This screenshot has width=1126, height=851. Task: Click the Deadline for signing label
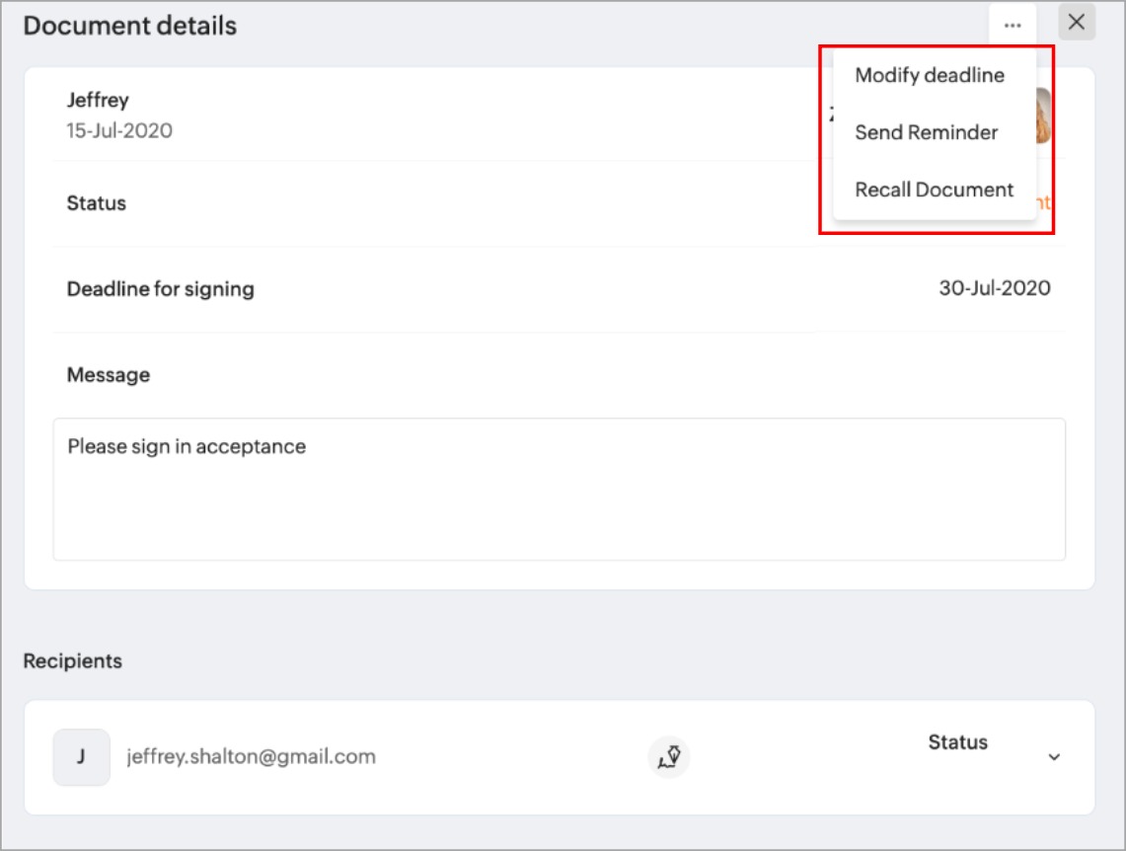[x=160, y=289]
